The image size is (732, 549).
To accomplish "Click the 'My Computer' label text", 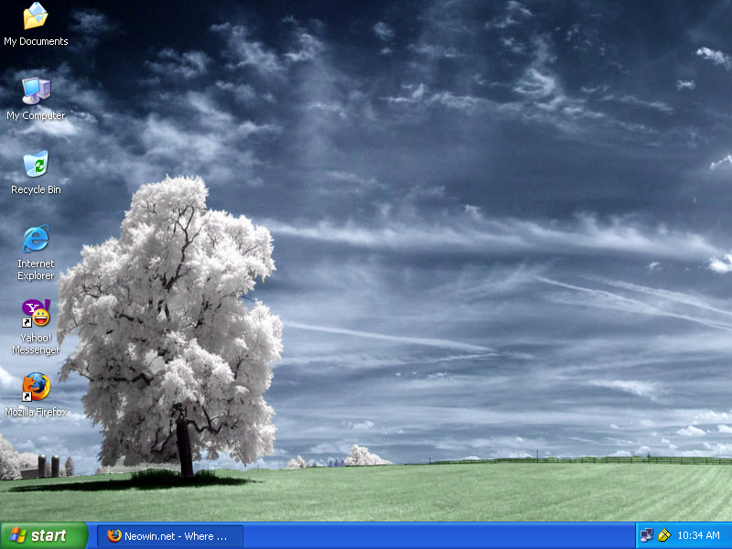I will tap(36, 115).
